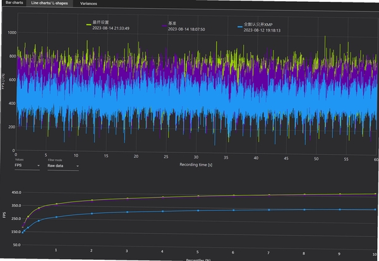Viewport: 379px width, 261px height.
Task: Click the blue legend swatch for 全默认只开XMP
Action: pos(240,27)
